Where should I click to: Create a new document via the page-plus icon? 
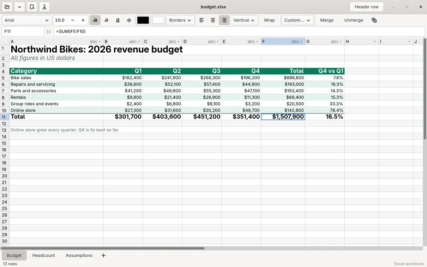click(x=32, y=7)
